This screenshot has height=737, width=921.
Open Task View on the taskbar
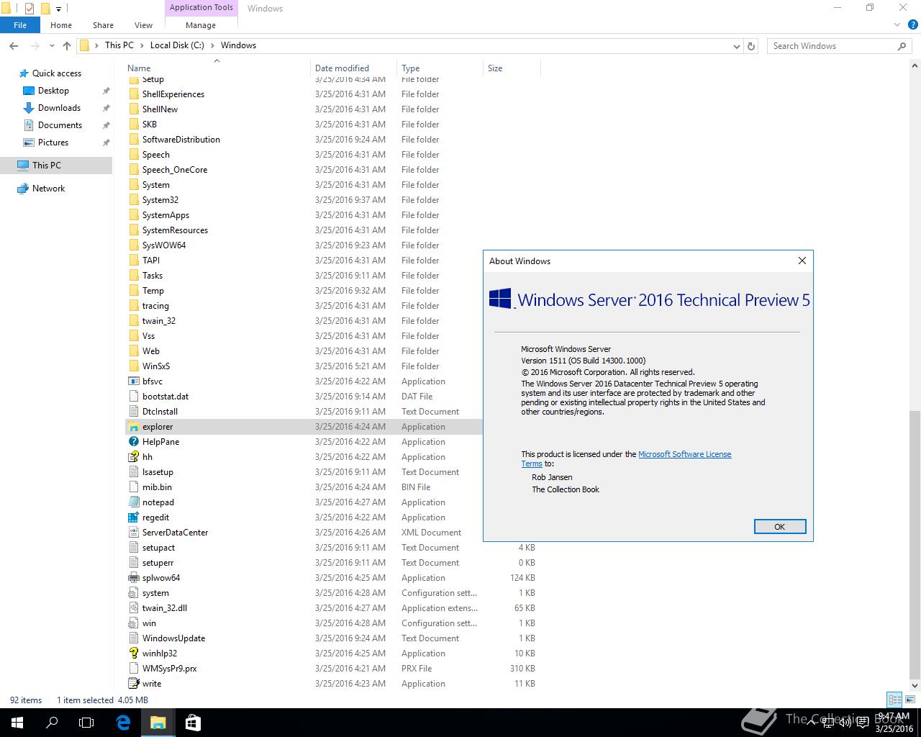coord(86,723)
